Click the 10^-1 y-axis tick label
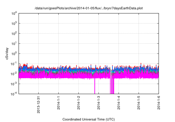The width and height of the screenshot is (175, 122). pyautogui.click(x=14, y=64)
